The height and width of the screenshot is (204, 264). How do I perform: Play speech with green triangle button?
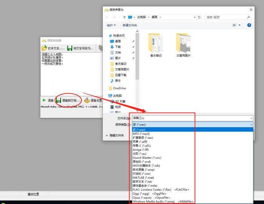point(44,100)
